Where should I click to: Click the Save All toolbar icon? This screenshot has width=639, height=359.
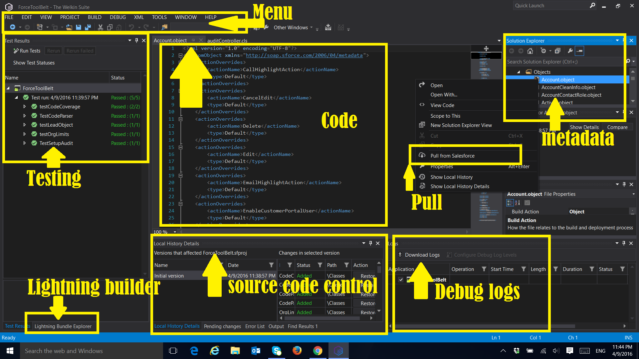pyautogui.click(x=88, y=27)
